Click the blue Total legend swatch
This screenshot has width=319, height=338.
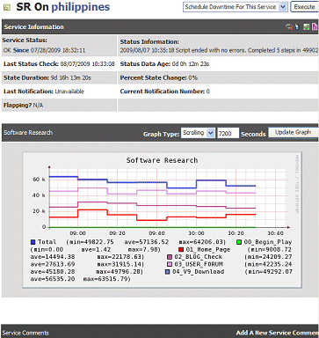(33, 242)
